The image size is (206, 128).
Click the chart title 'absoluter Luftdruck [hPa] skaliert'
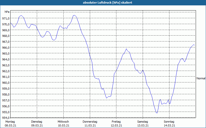click(x=107, y=3)
